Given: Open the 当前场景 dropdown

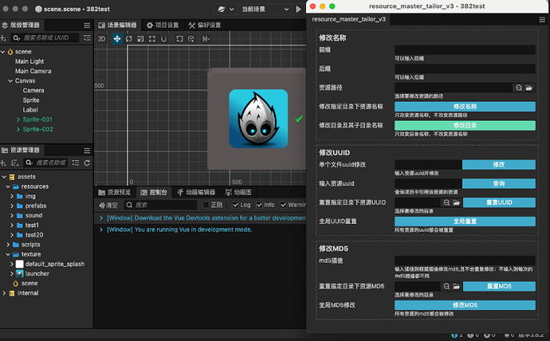Looking at the screenshot, I should 265,9.
